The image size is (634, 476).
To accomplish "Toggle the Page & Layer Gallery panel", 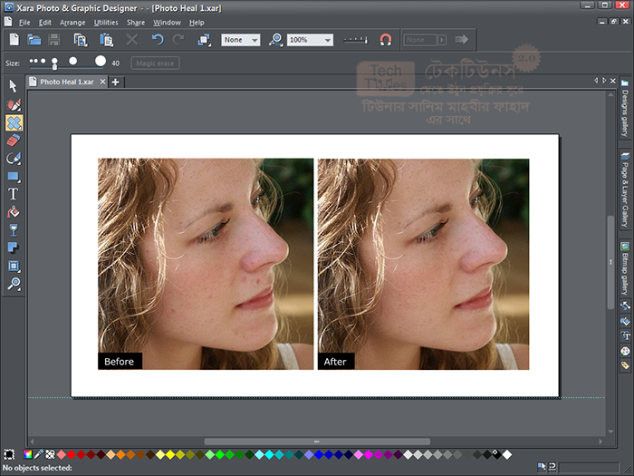I will click(625, 189).
